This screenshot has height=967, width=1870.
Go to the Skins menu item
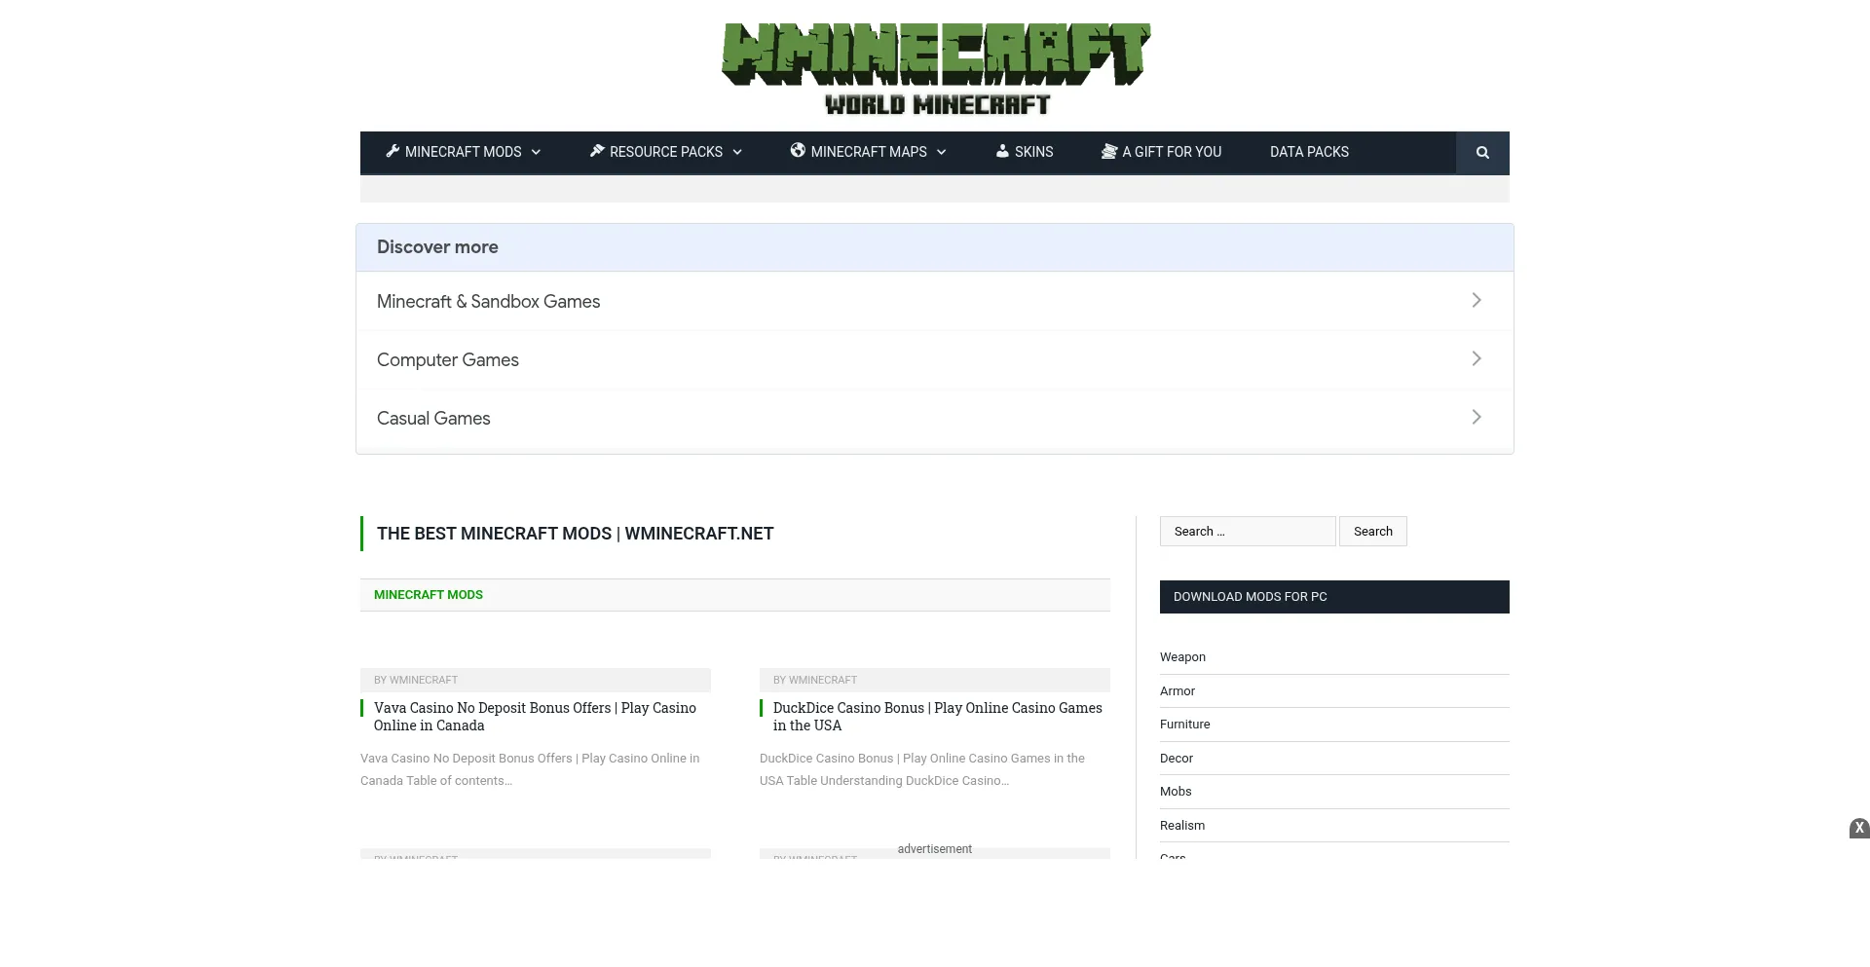[x=1034, y=152]
